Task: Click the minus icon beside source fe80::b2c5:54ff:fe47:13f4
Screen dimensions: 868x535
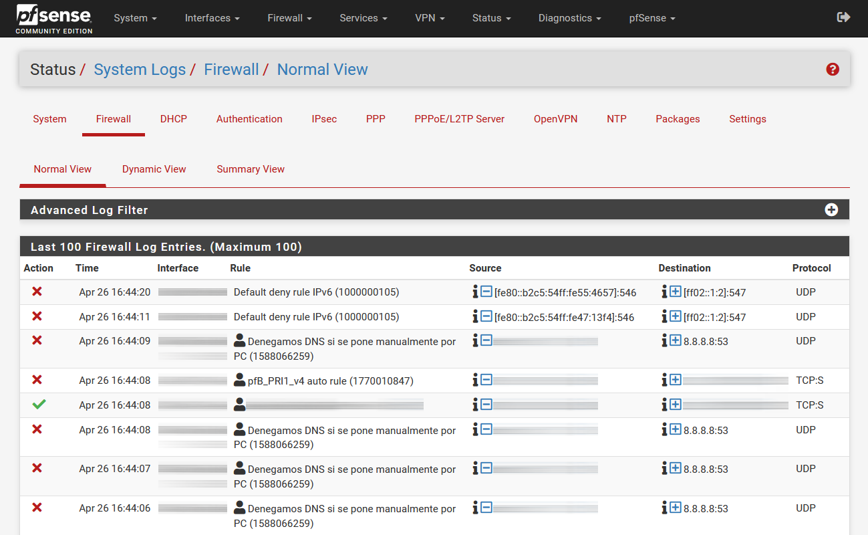Action: click(486, 316)
